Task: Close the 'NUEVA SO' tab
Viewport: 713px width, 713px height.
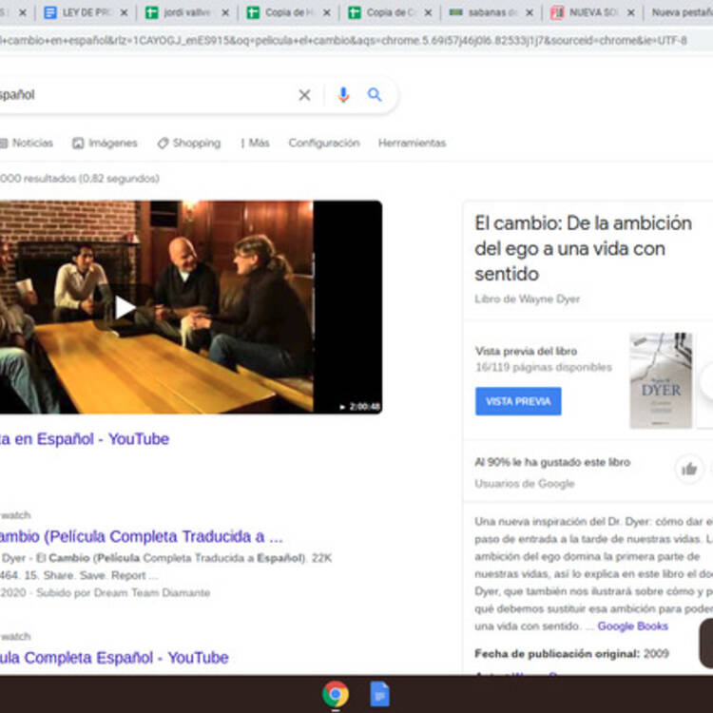Action: click(x=630, y=12)
